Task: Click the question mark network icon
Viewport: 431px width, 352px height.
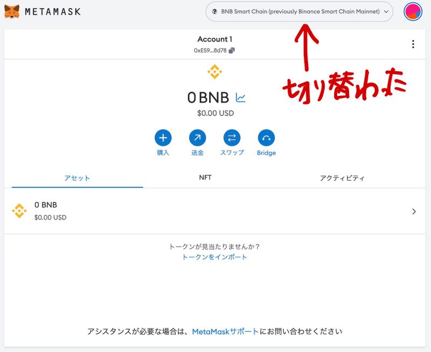Action: click(x=214, y=11)
